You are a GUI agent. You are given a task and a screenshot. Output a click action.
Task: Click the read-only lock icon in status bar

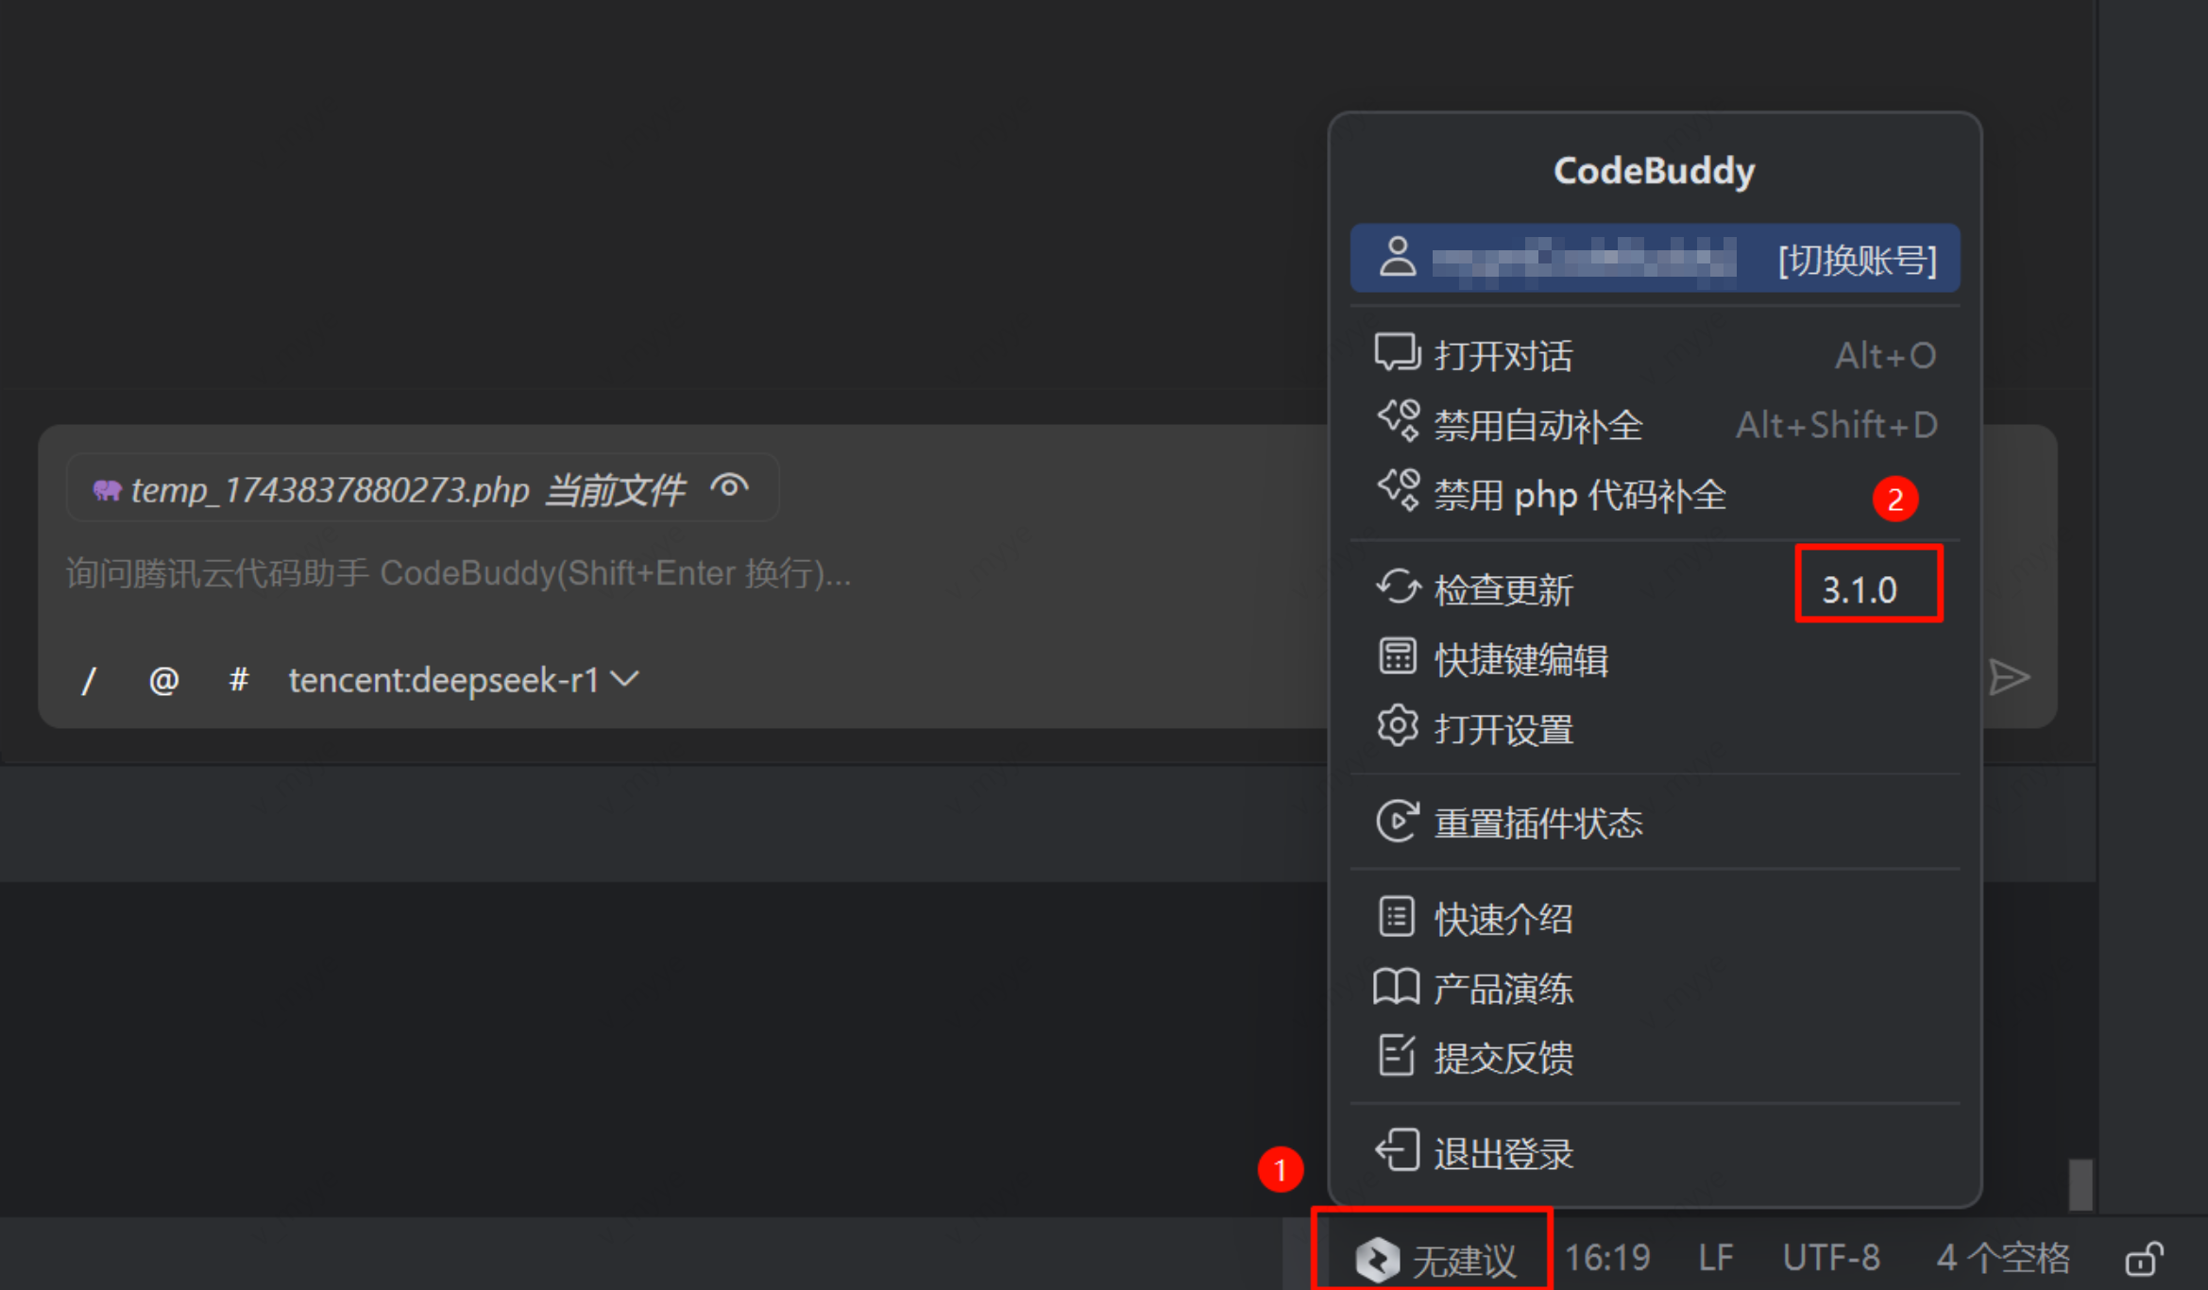point(2144,1259)
